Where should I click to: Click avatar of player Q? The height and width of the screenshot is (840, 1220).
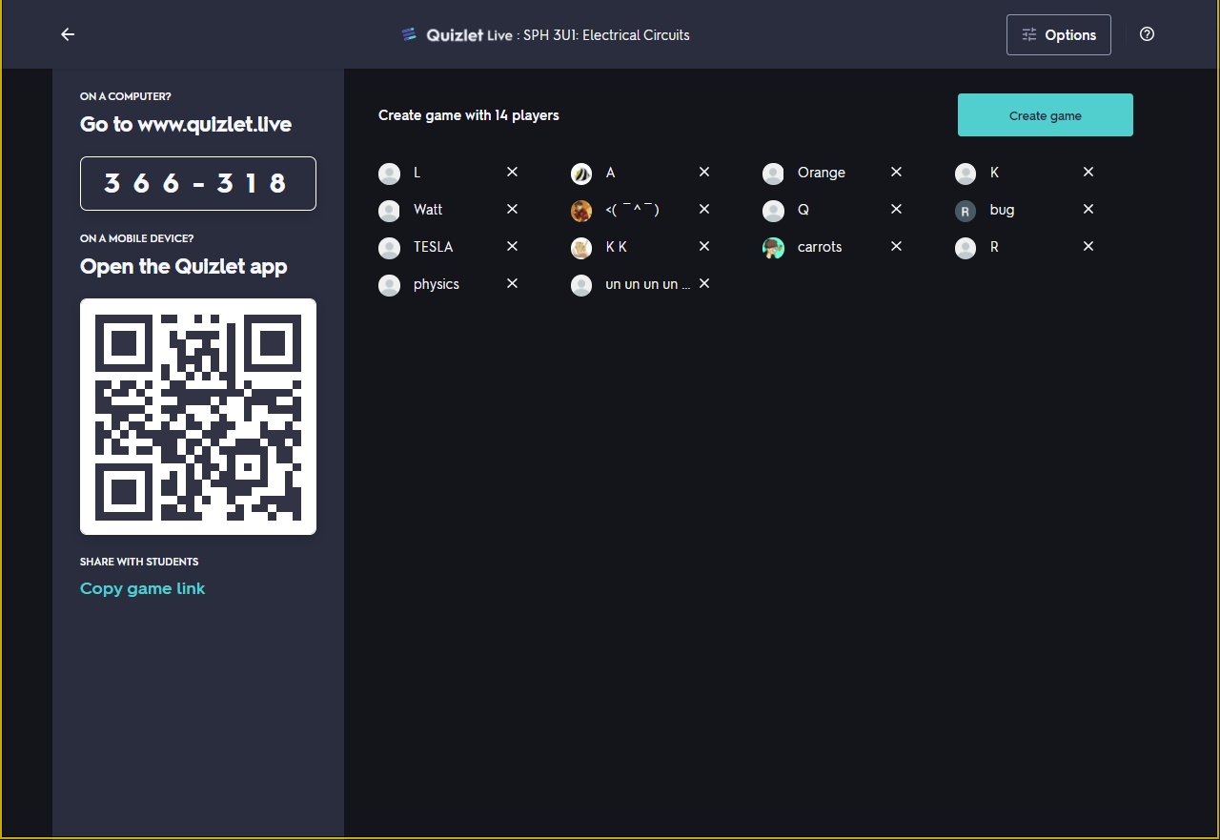[773, 211]
